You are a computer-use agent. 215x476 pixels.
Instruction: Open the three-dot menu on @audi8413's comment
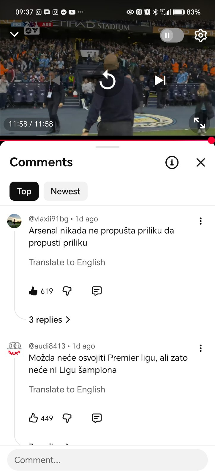tap(200, 348)
